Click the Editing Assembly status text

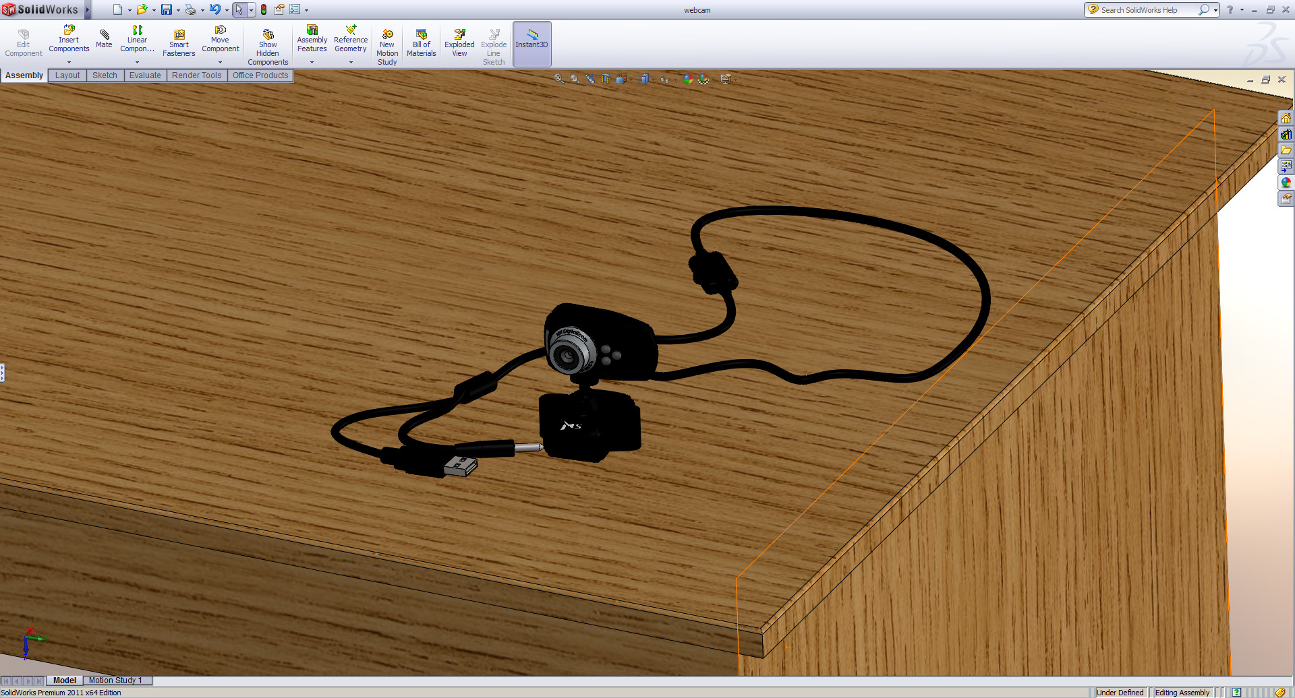(1182, 693)
